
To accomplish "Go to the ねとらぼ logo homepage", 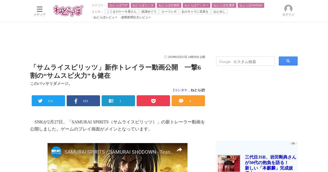I will pos(68,11).
